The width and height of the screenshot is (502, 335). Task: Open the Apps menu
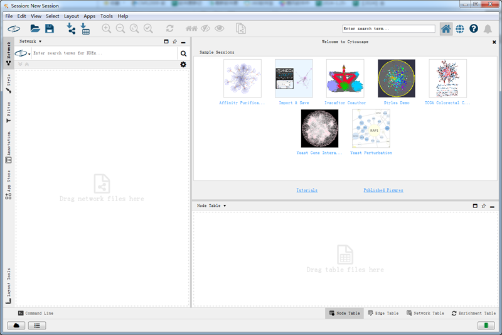[89, 16]
